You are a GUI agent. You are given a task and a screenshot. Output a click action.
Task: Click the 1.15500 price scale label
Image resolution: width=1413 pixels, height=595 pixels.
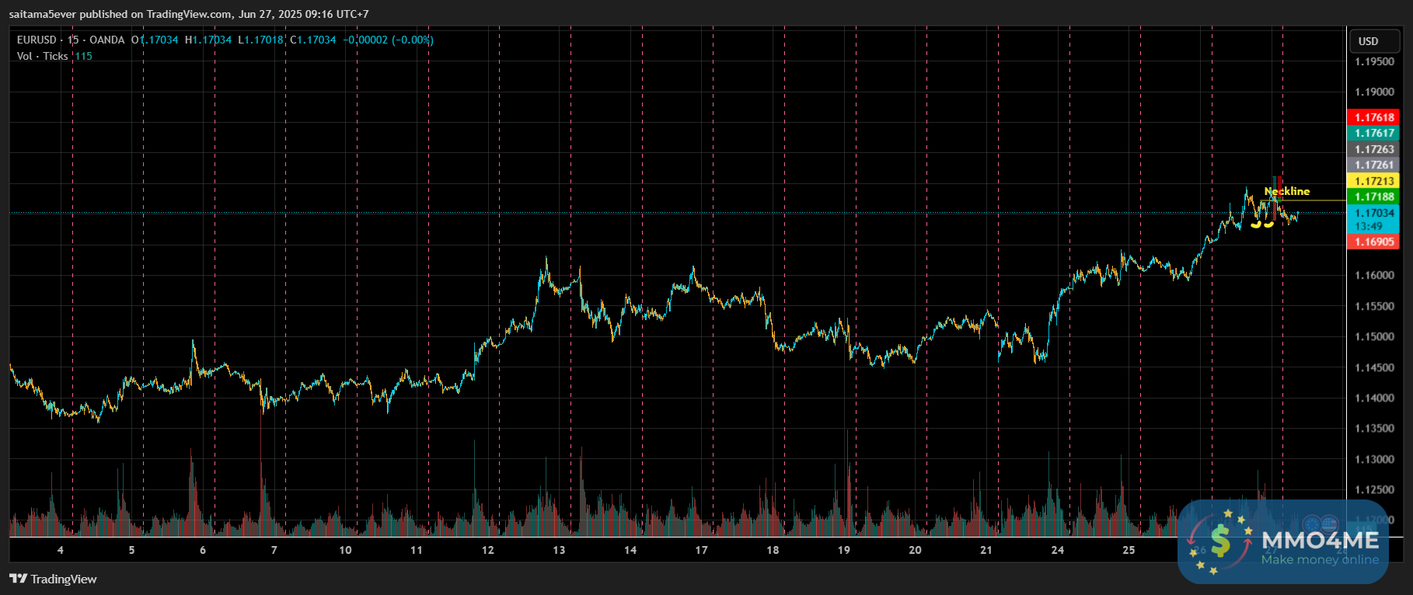tap(1374, 306)
